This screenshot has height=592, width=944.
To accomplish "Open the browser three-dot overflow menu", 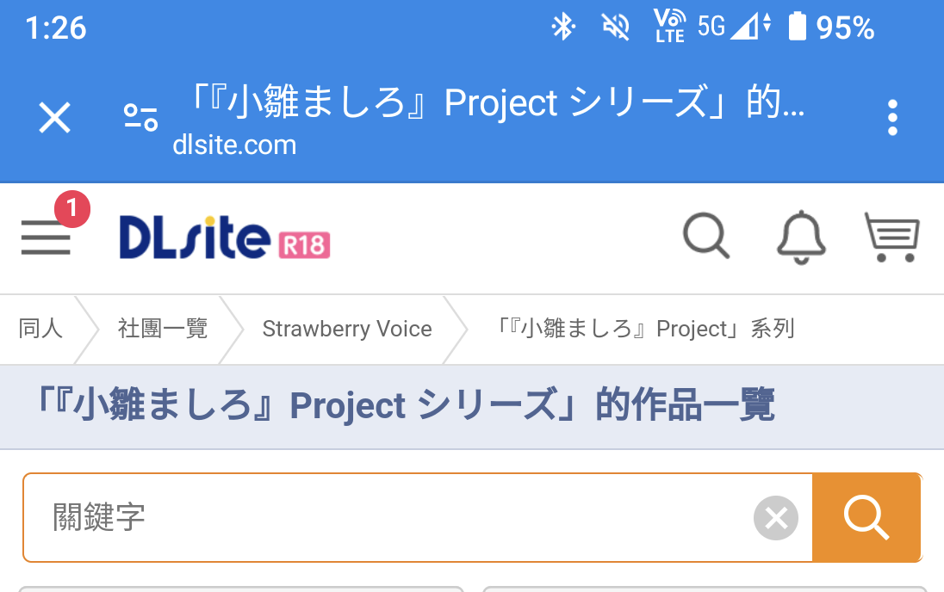I will pos(892,117).
